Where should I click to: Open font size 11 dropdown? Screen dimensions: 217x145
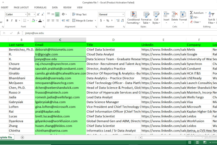point(34,14)
